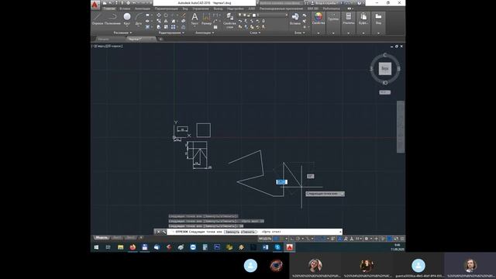Switch to the Главная ribbon tab
The height and width of the screenshot is (279, 496).
(108, 9)
